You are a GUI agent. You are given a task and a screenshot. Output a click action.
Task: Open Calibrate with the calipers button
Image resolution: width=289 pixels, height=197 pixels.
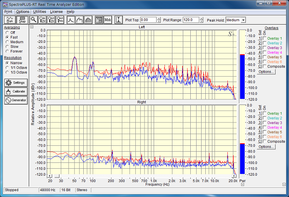[x=16, y=91]
